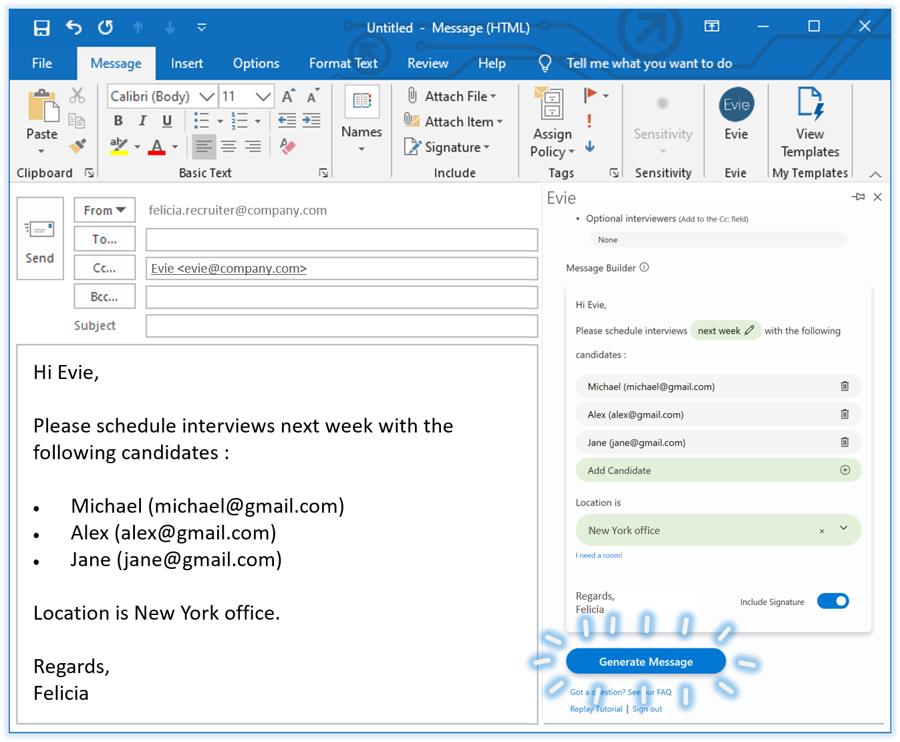
Task: Open font color options arrow
Action: click(175, 146)
